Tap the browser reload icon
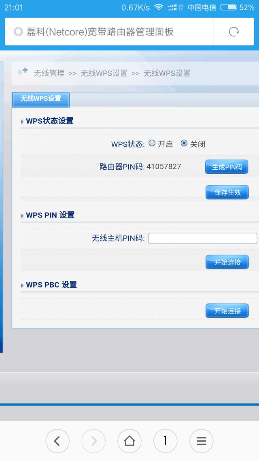Viewport: 259px width, 461px height. click(234, 32)
